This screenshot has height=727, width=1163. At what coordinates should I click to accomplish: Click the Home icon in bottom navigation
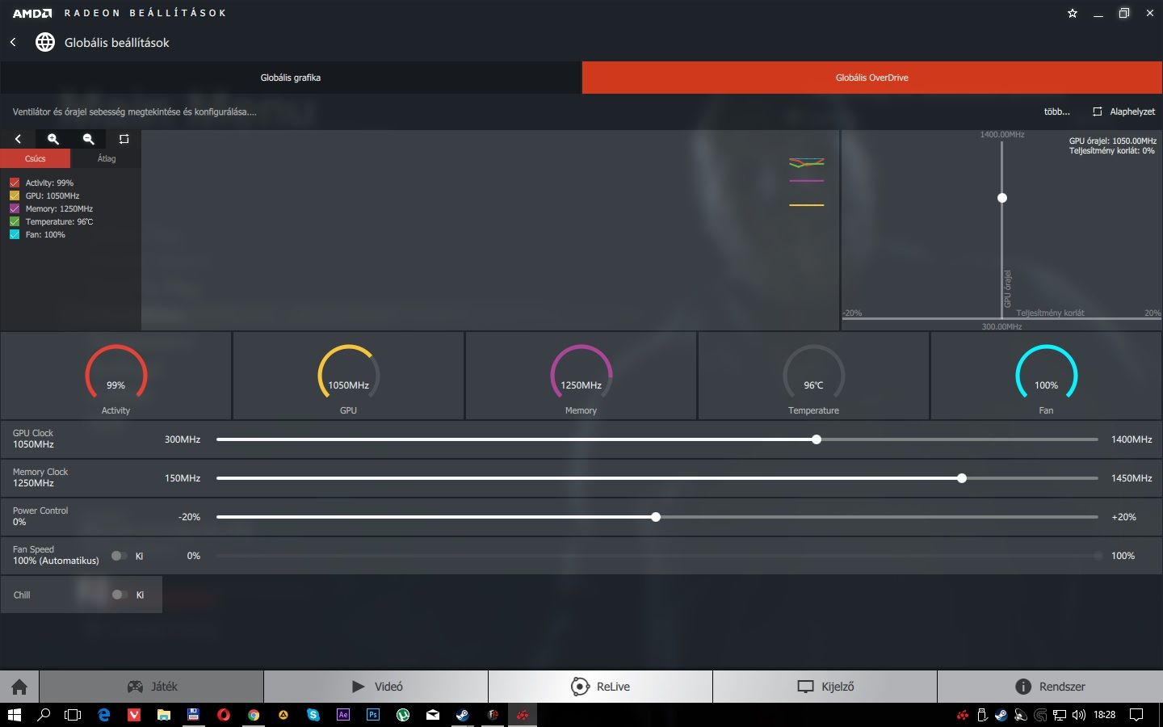(x=19, y=687)
